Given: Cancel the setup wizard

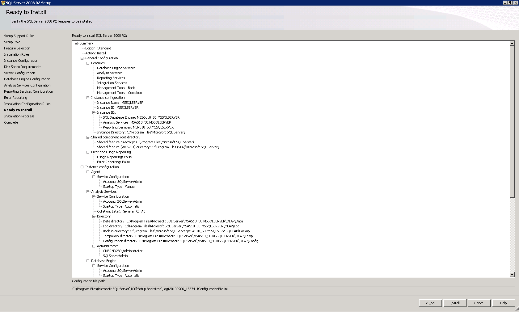Looking at the screenshot, I should [x=479, y=303].
